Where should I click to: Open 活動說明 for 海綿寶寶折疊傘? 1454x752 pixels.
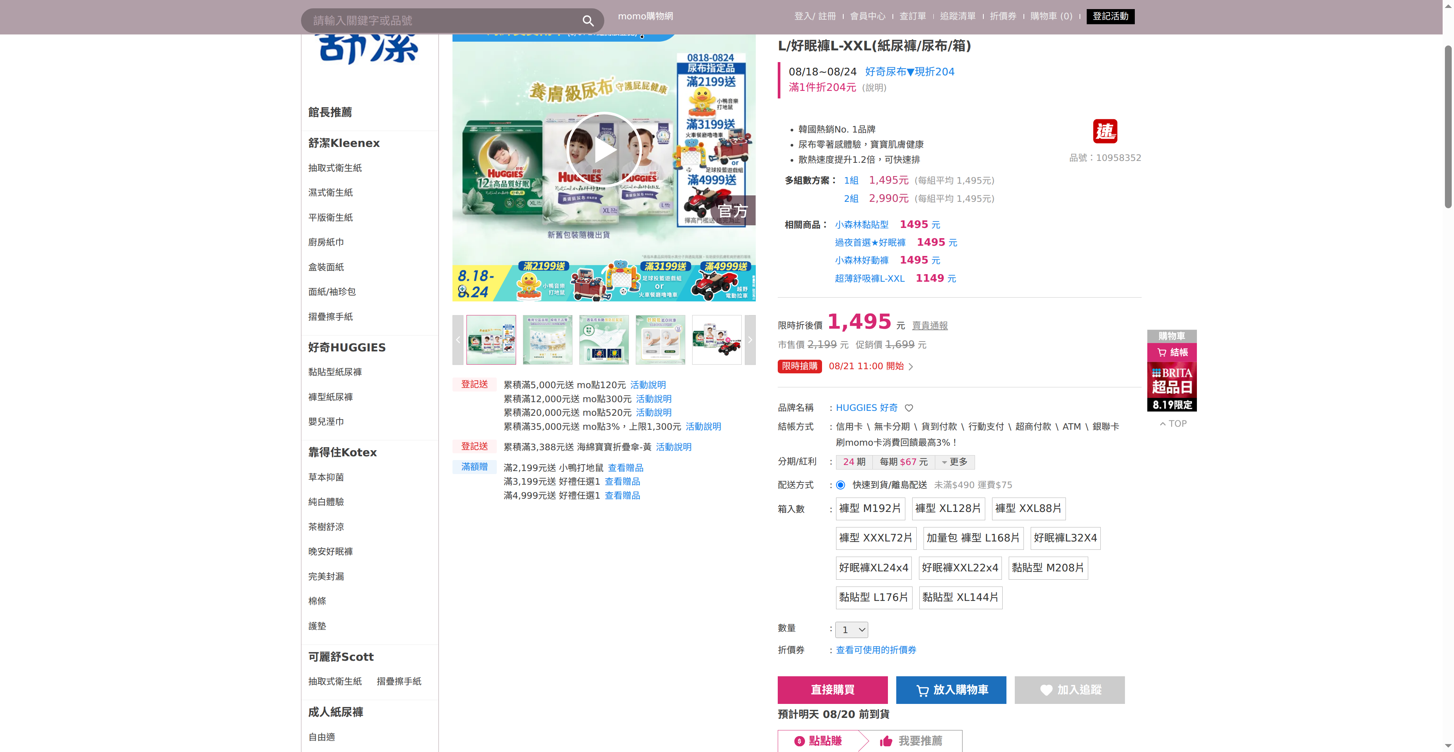click(673, 447)
